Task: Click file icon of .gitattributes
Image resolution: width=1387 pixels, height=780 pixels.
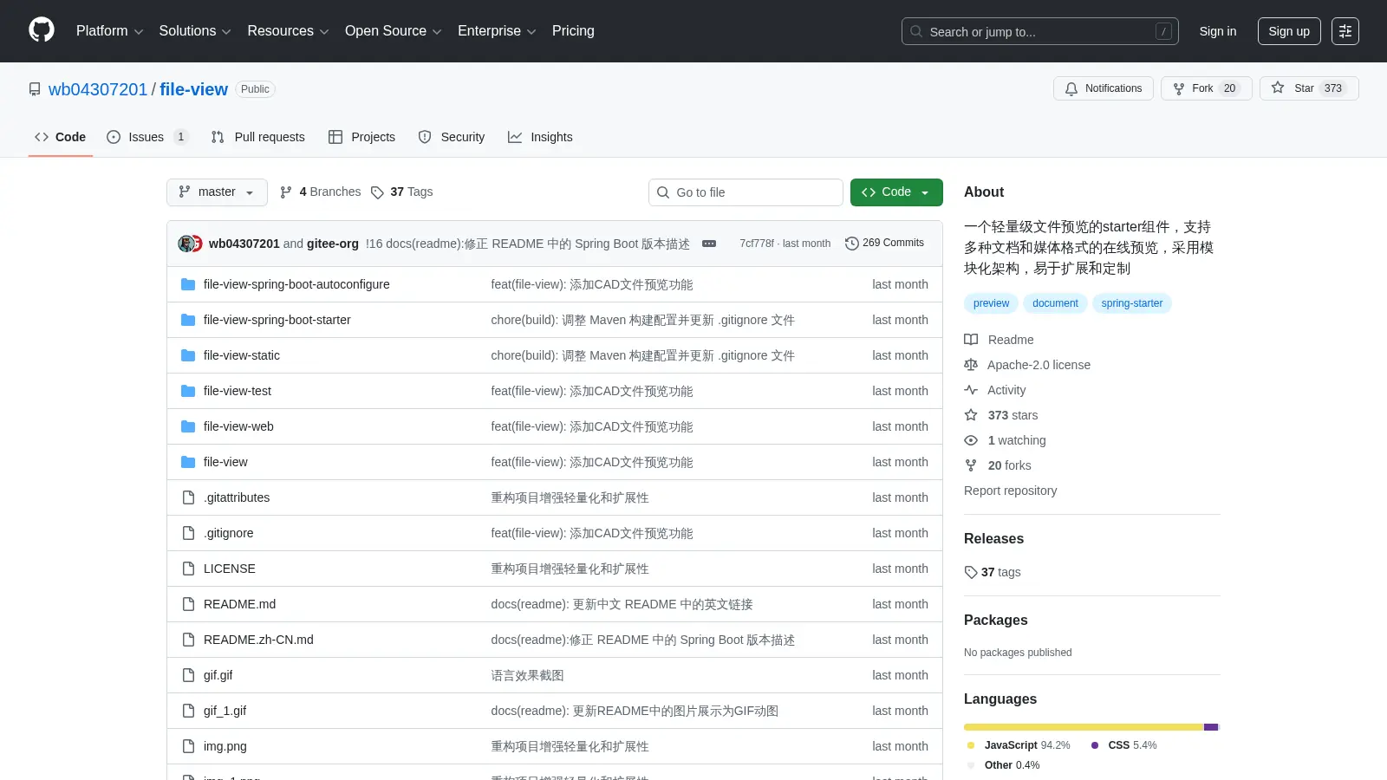Action: coord(188,497)
